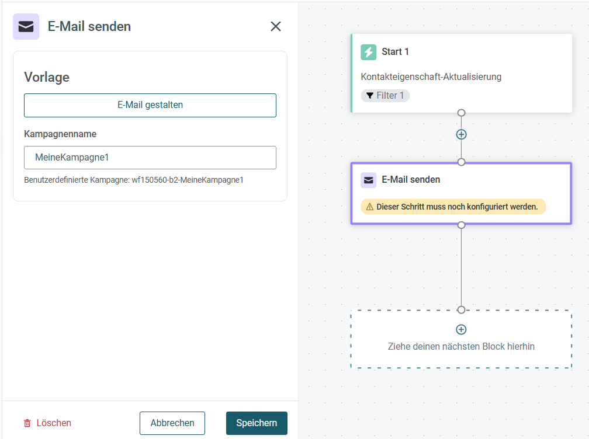Click the green lightning Start icon
The image size is (589, 439).
click(x=369, y=52)
